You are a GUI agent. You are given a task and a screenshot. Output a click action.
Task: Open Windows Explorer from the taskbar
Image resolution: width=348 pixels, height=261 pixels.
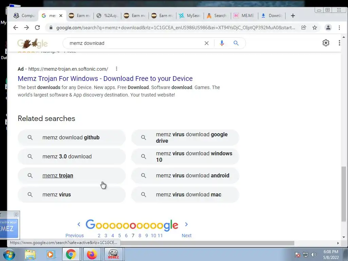(x=30, y=255)
